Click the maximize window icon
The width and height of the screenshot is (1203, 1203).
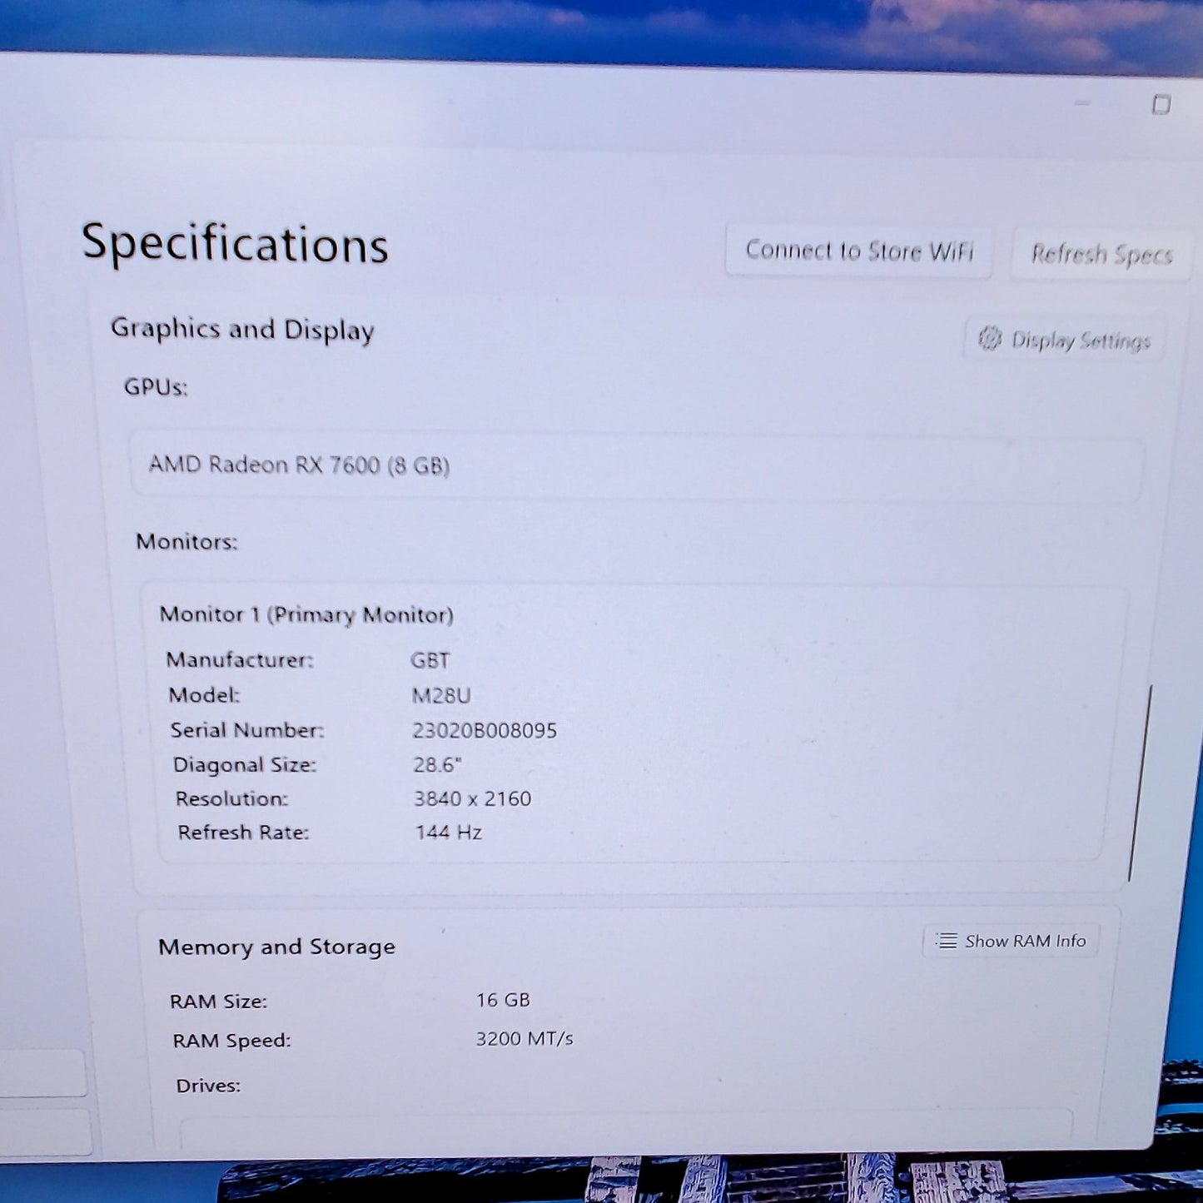click(1161, 104)
